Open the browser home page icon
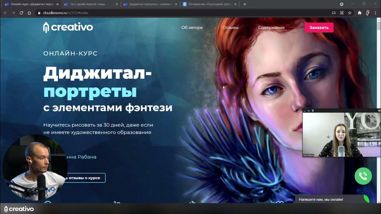Image resolution: width=381 pixels, height=214 pixels. 29,13
